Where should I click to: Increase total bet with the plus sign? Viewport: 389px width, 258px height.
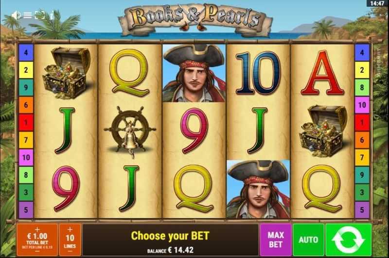pyautogui.click(x=37, y=229)
